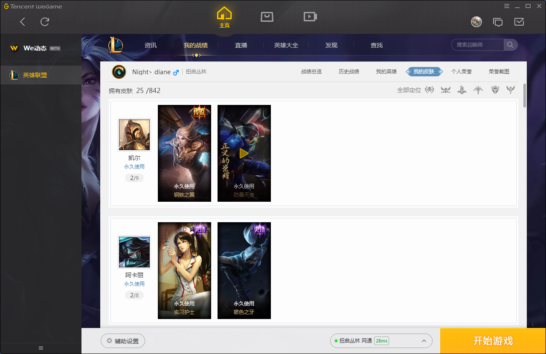Select 英雄联盟 in the sidebar
Viewport: 546px width, 354px height.
41,75
